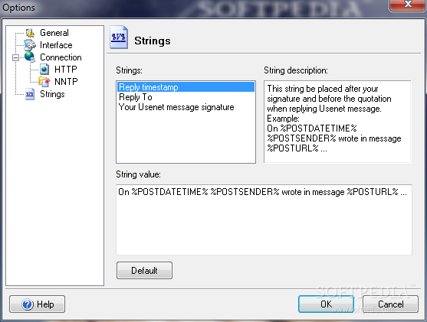Select Your Usenet message signature string
This screenshot has height=322, width=427.
(x=186, y=107)
